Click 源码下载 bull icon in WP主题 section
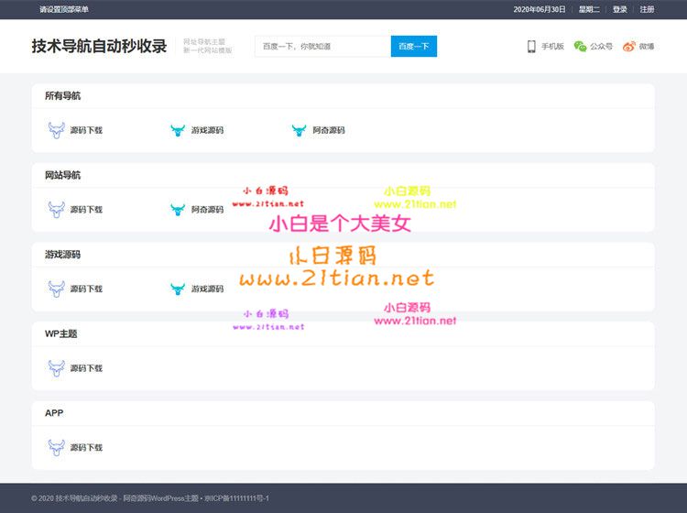This screenshot has height=513, width=687. (56, 368)
